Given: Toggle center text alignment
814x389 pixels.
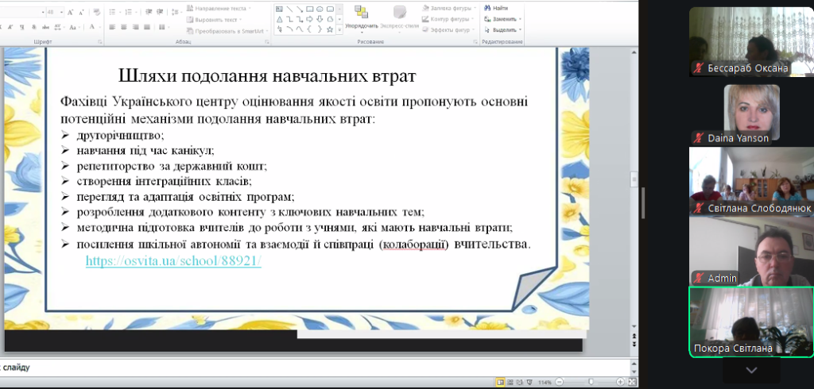Looking at the screenshot, I should [124, 27].
